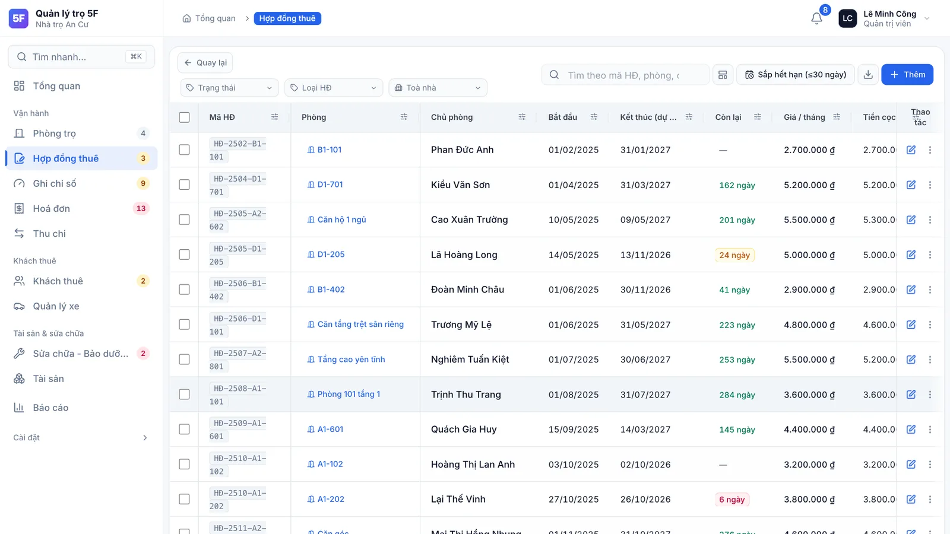
Task: Open room link Tầng cao yên tĩnh
Action: pyautogui.click(x=346, y=360)
